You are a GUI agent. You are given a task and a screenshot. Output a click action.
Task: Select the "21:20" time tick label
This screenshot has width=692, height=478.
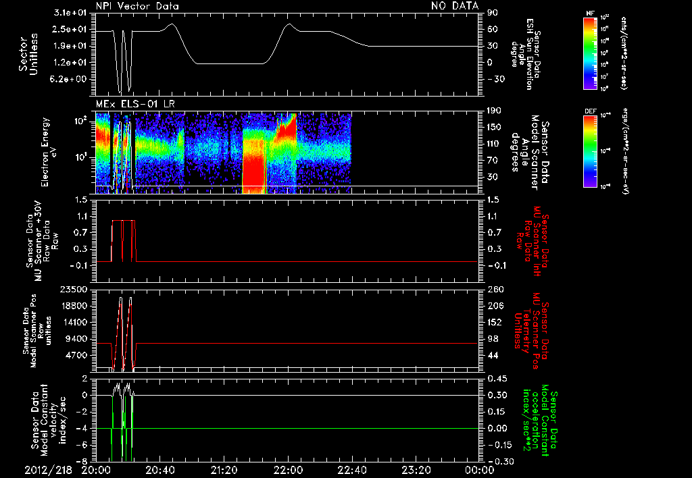point(224,470)
